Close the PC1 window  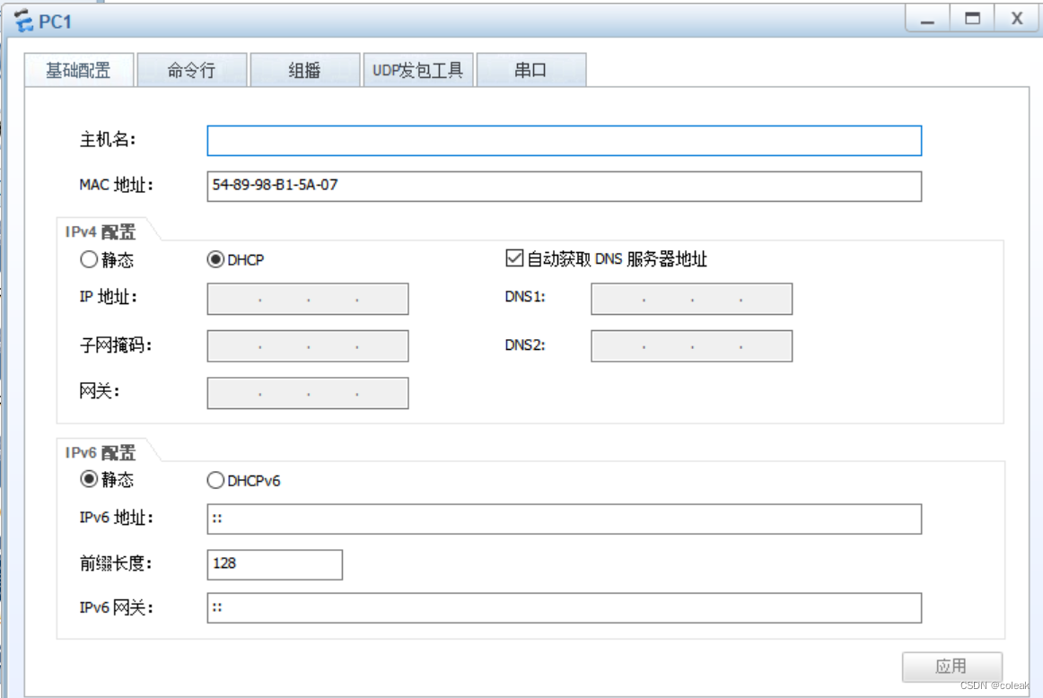1016,19
